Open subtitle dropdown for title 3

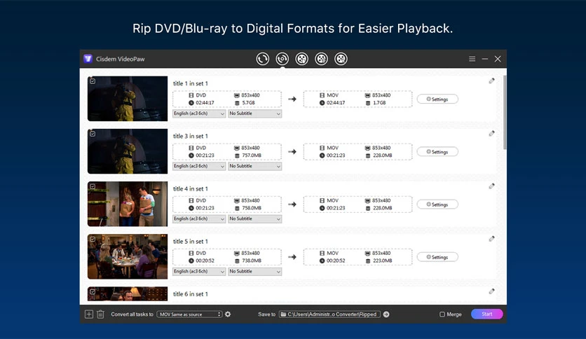pos(255,166)
